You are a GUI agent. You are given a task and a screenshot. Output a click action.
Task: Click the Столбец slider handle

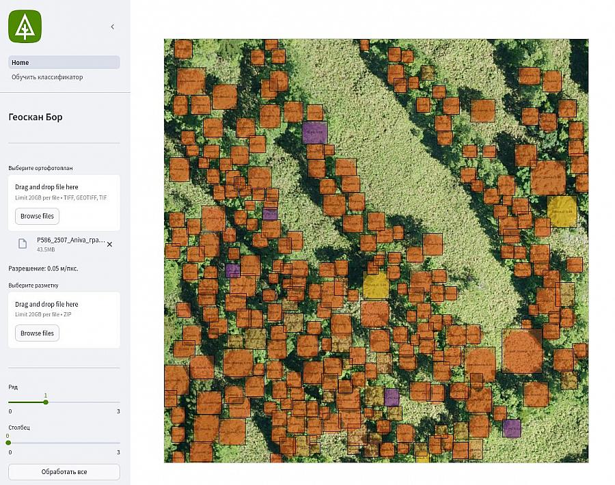pos(9,443)
